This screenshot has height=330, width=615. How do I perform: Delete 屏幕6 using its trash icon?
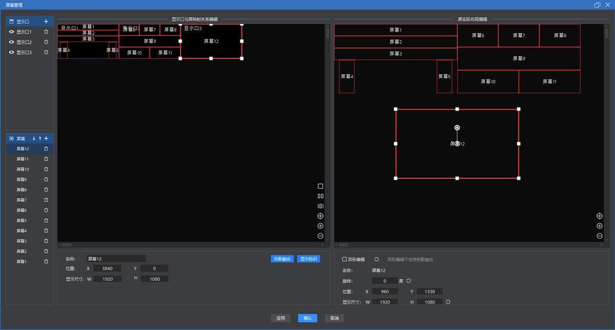point(46,210)
